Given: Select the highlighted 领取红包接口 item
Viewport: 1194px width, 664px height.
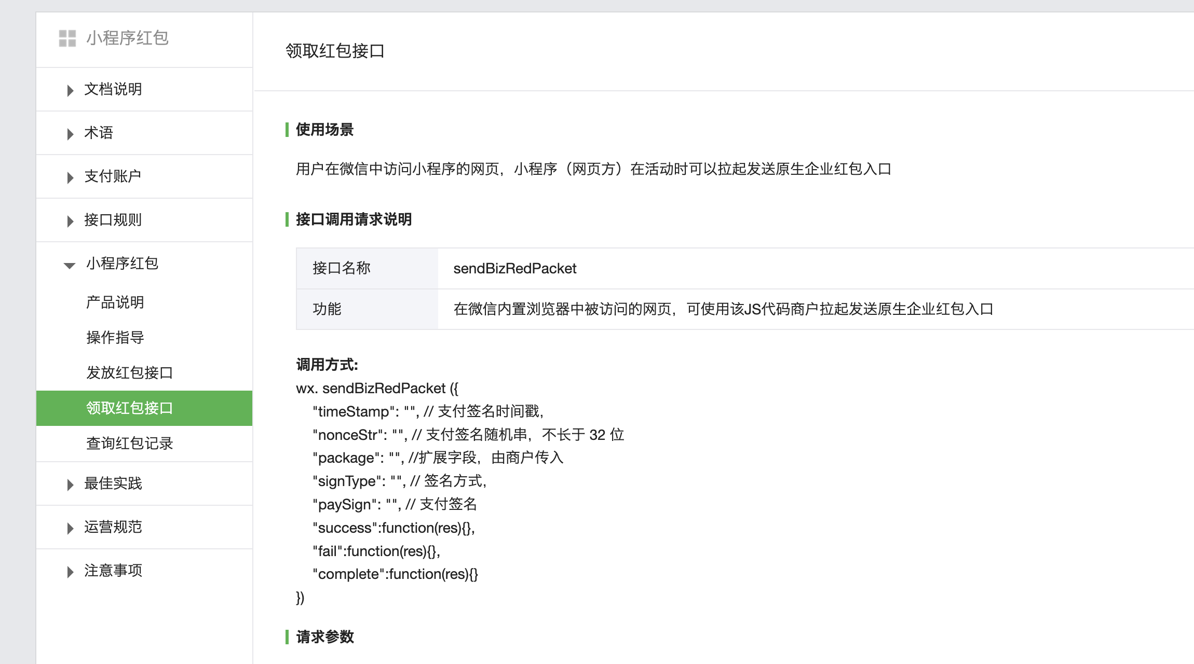Looking at the screenshot, I should tap(129, 408).
